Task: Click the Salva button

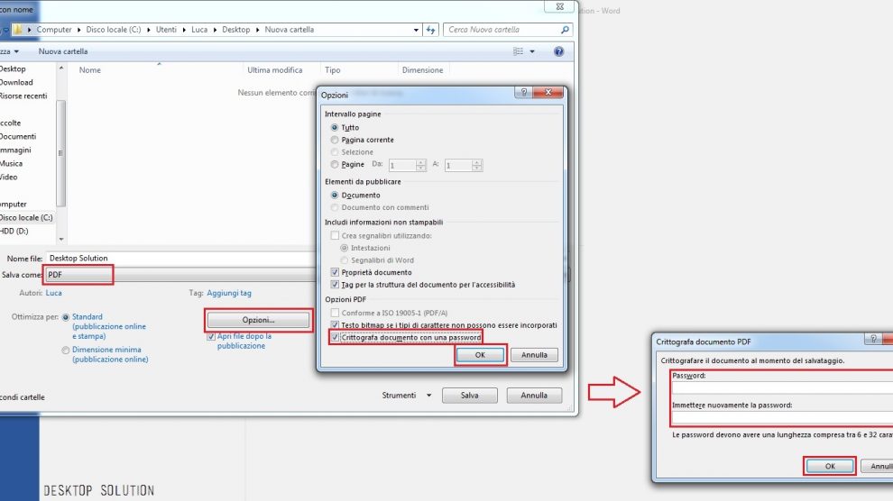Action: 469,396
